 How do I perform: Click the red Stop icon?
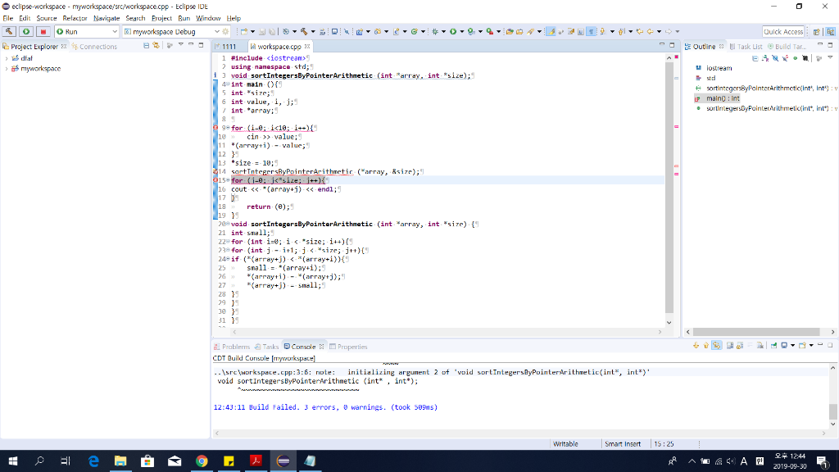pos(43,31)
